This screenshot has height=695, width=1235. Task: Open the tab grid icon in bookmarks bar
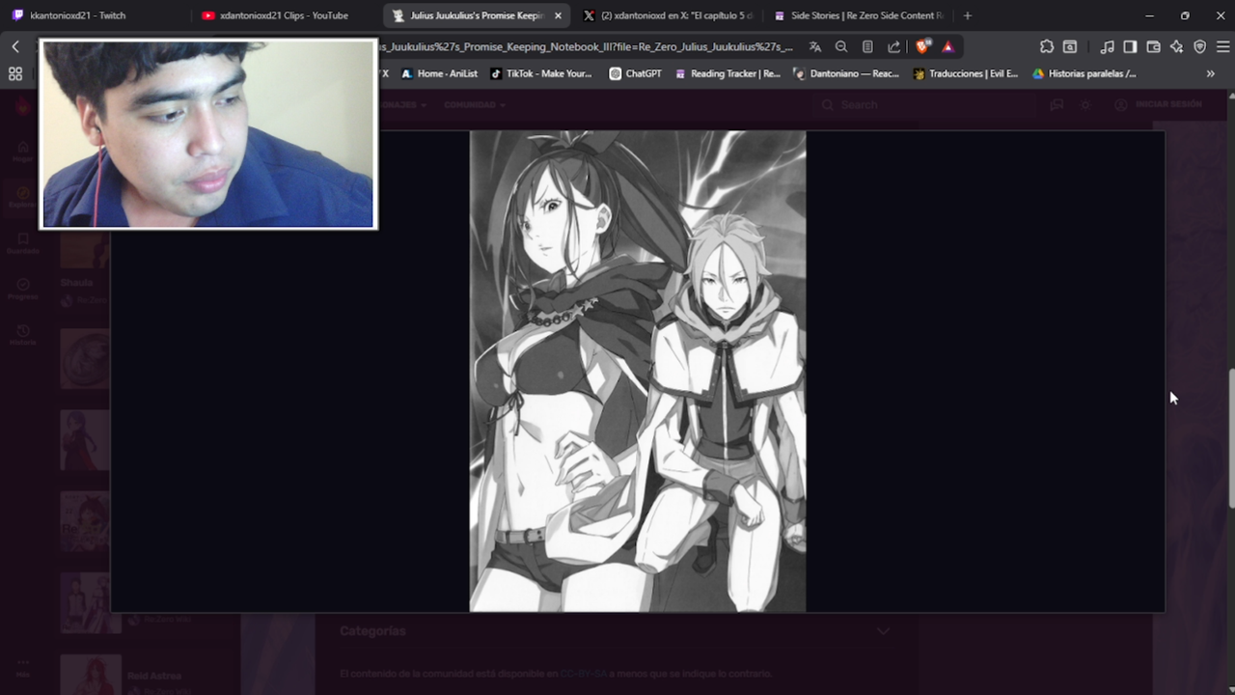pos(15,73)
